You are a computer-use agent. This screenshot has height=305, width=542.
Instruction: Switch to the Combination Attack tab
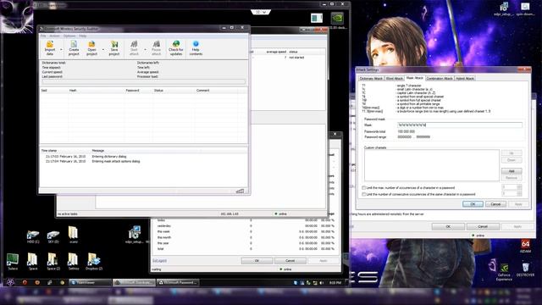(440, 79)
